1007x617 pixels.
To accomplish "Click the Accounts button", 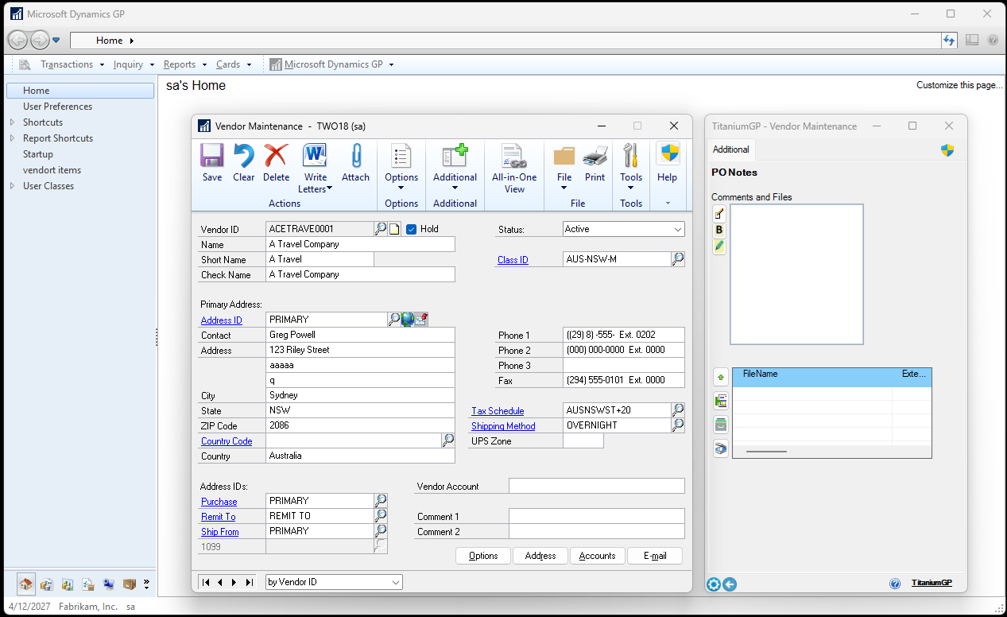I will click(x=598, y=556).
